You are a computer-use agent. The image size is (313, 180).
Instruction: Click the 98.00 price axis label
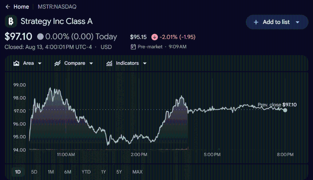tap(20, 98)
